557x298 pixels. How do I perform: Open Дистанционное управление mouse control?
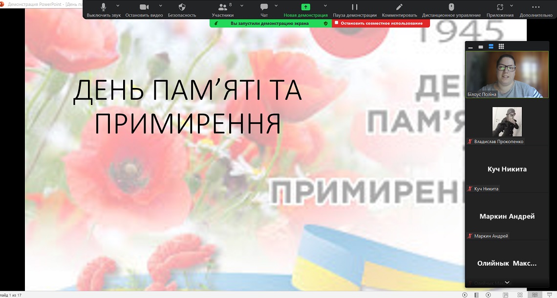tap(451, 10)
